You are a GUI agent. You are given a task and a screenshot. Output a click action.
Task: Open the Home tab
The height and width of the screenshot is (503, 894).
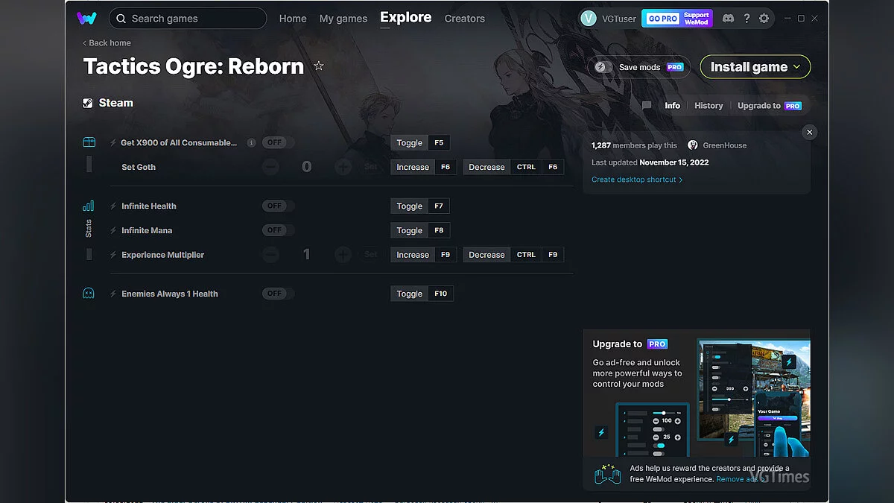click(293, 19)
